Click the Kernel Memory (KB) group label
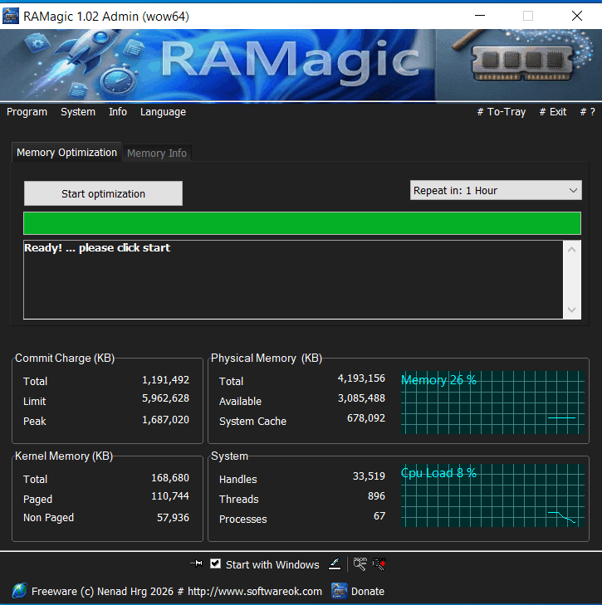 (x=64, y=456)
